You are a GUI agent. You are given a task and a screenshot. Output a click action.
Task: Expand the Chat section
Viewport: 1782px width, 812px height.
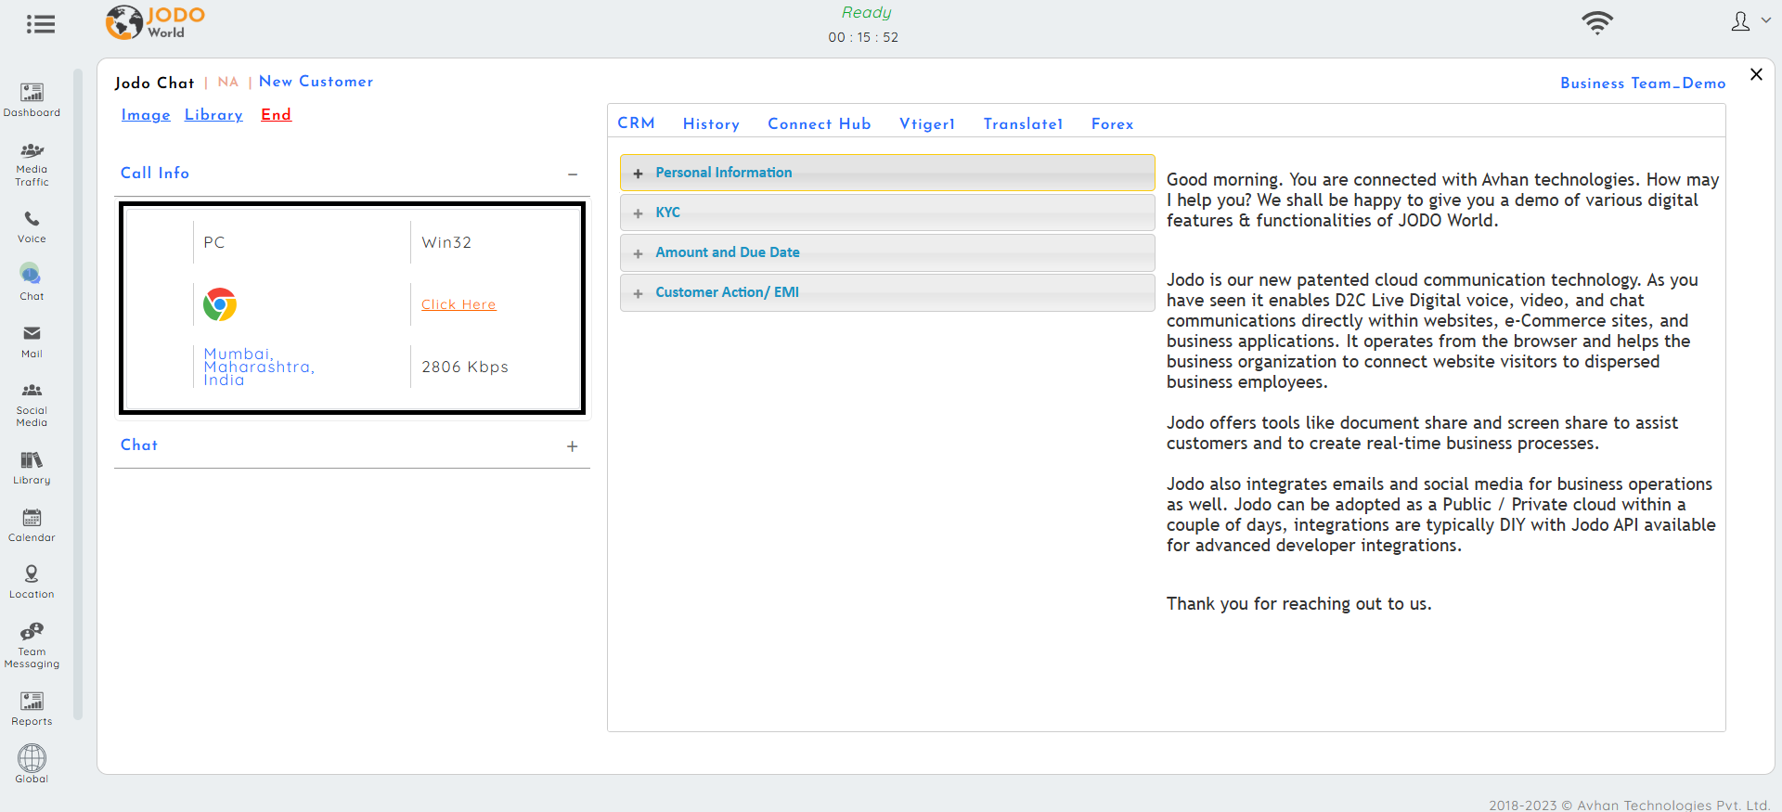(x=573, y=446)
